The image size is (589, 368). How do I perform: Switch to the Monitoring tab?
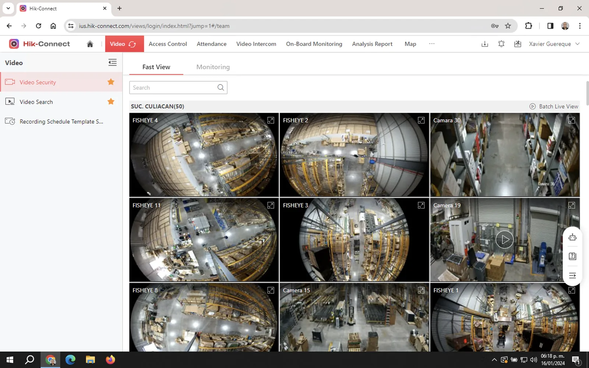point(213,67)
